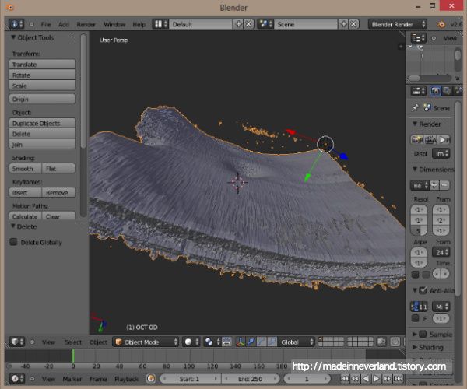Delete the Default screen layout
Image resolution: width=467 pixels, height=389 pixels.
(249, 24)
